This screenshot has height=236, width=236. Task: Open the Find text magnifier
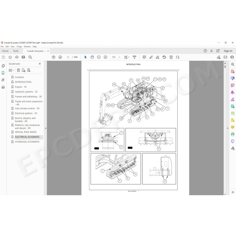[x=30, y=57]
